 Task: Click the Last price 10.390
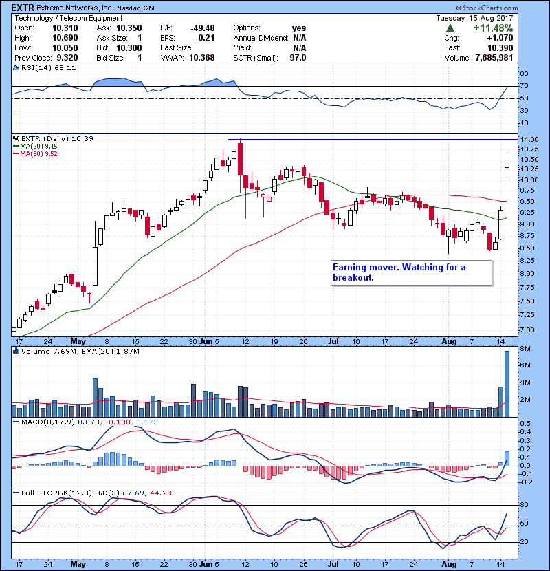[x=500, y=47]
